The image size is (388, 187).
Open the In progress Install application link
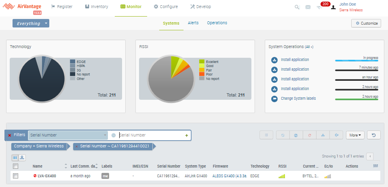coord(295,60)
